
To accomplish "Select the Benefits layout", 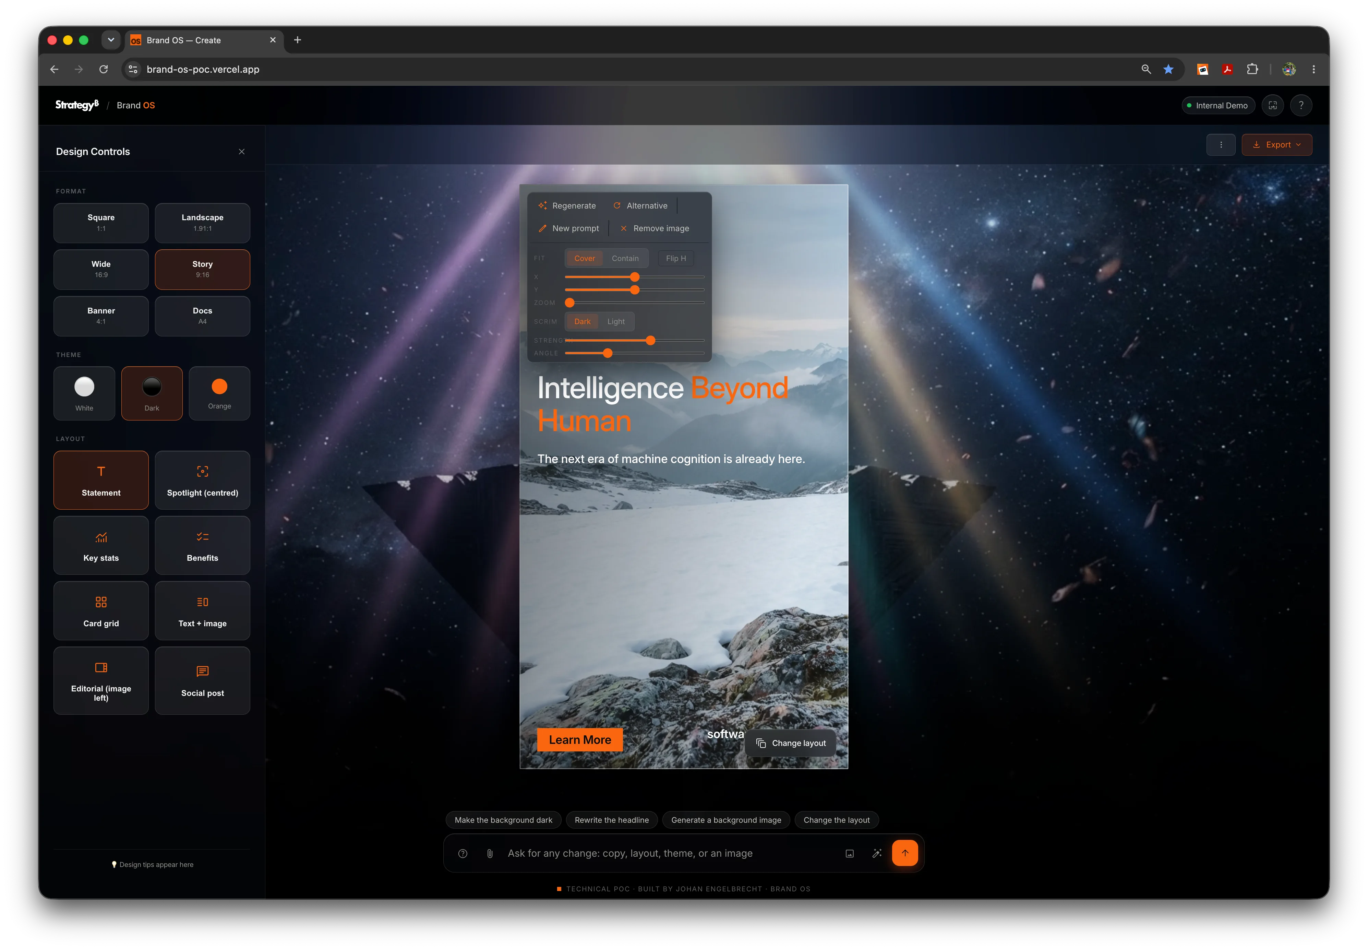I will tap(202, 545).
